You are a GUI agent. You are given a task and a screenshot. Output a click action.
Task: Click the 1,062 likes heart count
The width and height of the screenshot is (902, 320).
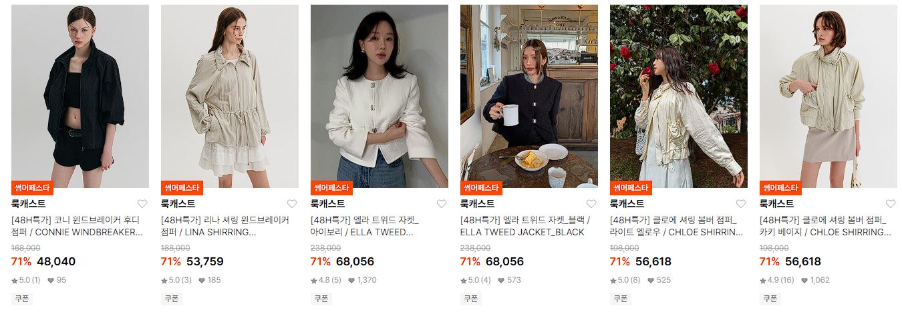point(815,281)
